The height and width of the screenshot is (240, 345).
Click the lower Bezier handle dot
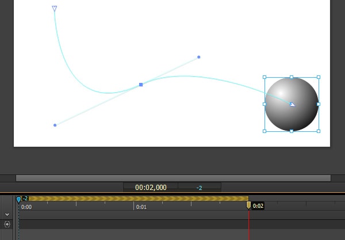55,125
